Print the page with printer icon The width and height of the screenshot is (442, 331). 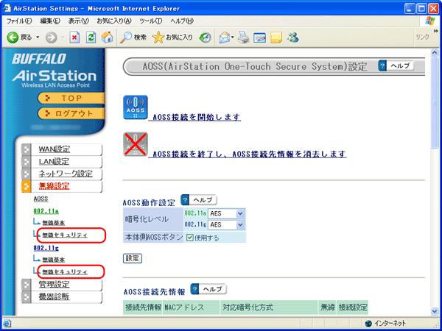coord(244,38)
